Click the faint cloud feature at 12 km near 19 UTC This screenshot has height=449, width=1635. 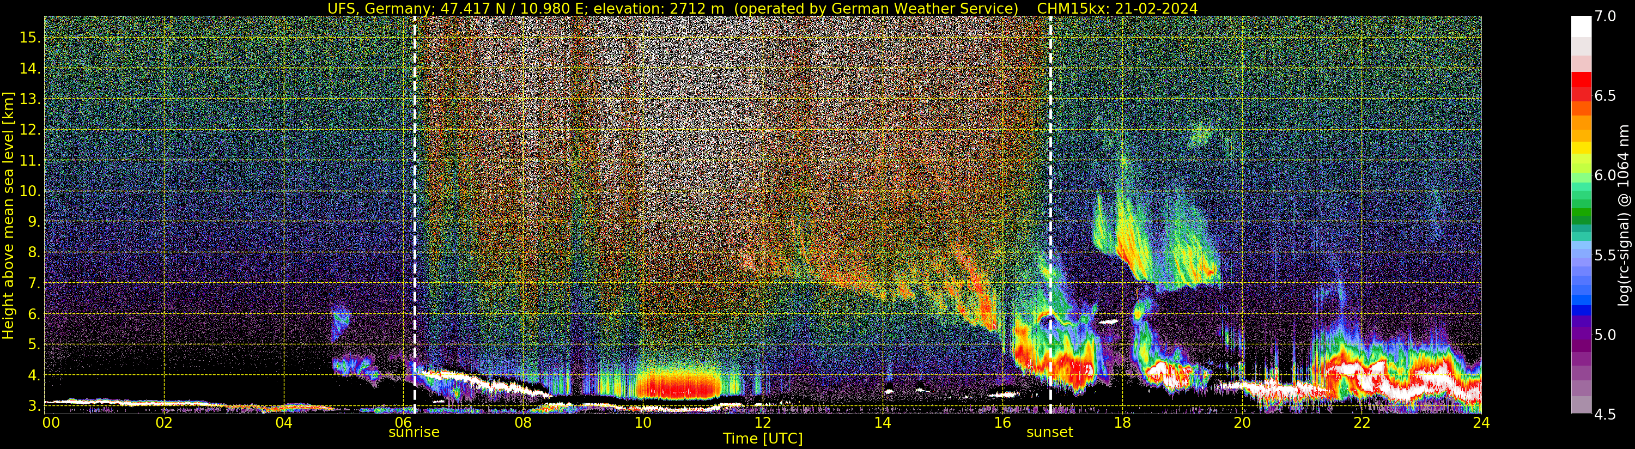coord(1200,135)
